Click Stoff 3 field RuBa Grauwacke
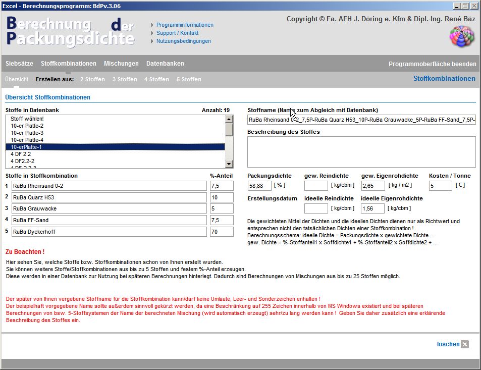 point(109,208)
